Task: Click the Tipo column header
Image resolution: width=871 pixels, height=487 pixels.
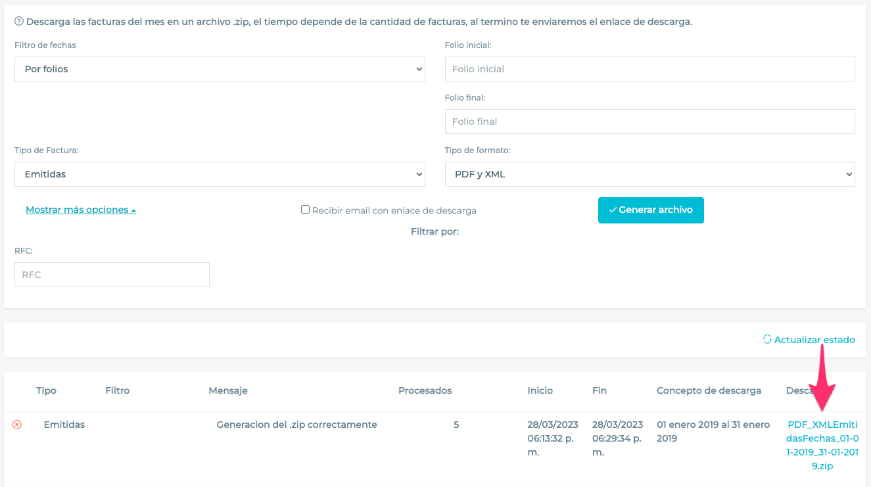Action: point(46,390)
